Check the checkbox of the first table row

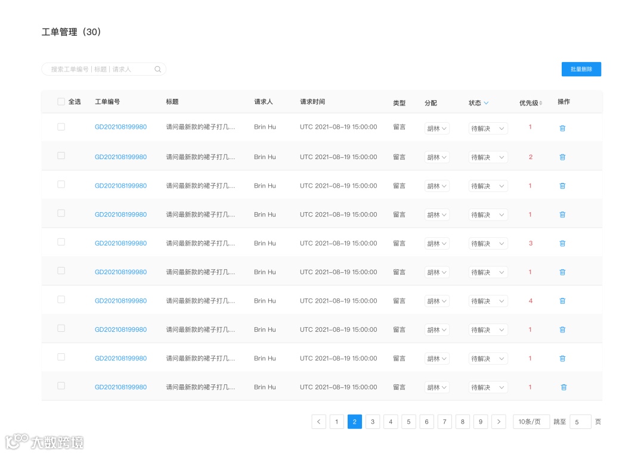pos(61,127)
